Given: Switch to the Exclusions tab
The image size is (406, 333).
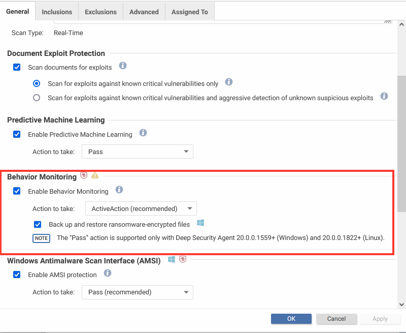Looking at the screenshot, I should click(100, 12).
